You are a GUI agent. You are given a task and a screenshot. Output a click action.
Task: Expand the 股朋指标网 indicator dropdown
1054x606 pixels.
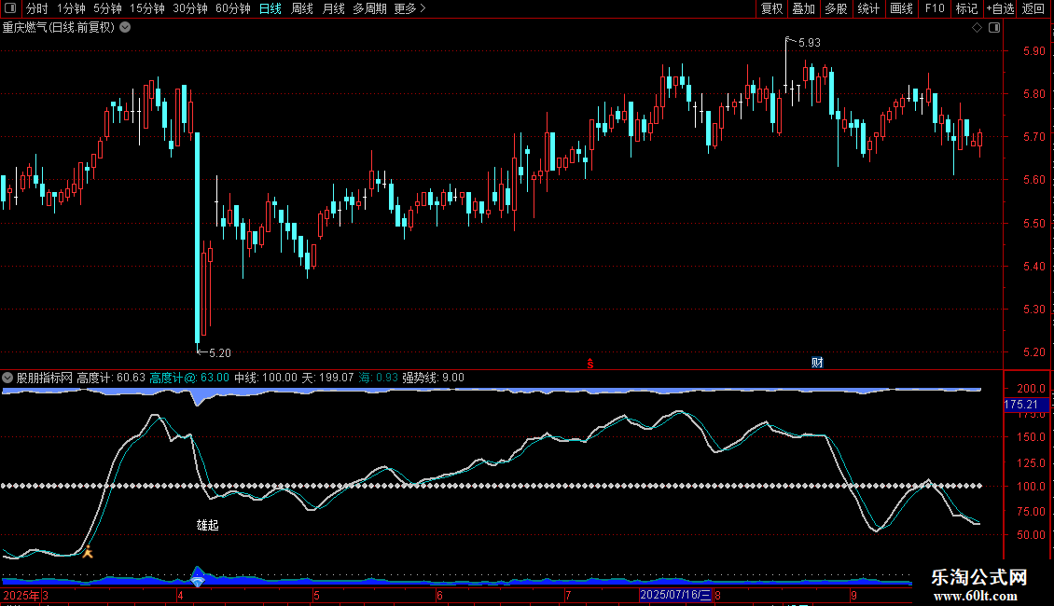pos(8,378)
